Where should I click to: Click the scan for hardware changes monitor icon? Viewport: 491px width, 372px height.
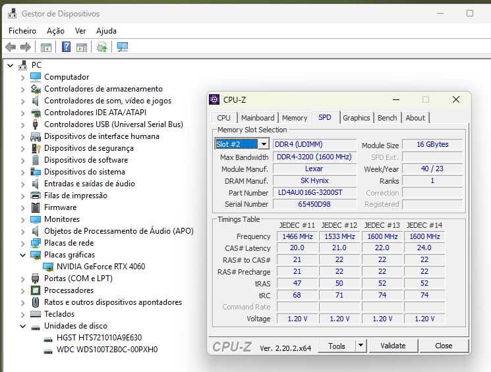pyautogui.click(x=122, y=47)
